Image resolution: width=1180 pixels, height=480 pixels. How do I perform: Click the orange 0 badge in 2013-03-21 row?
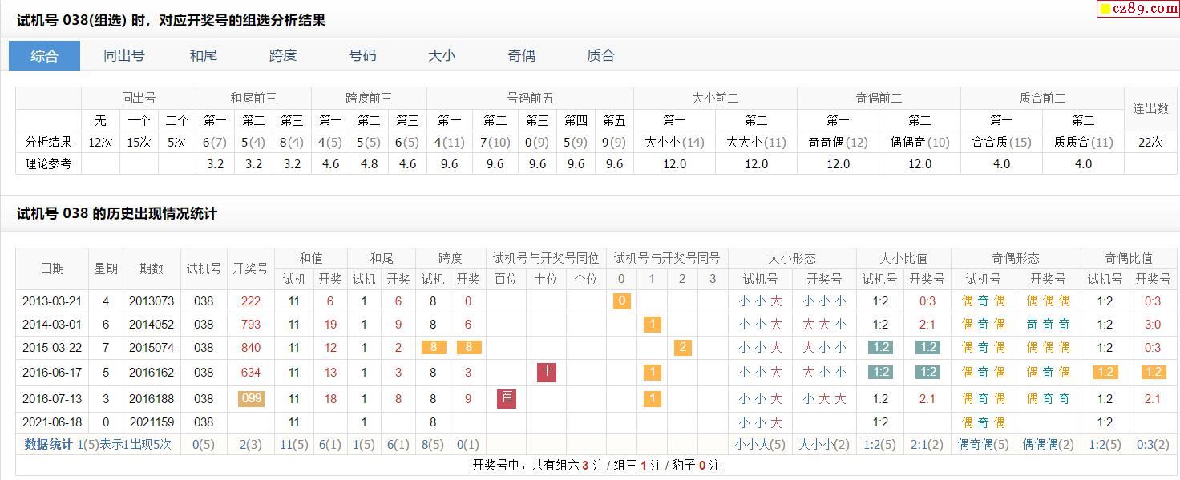coord(621,301)
